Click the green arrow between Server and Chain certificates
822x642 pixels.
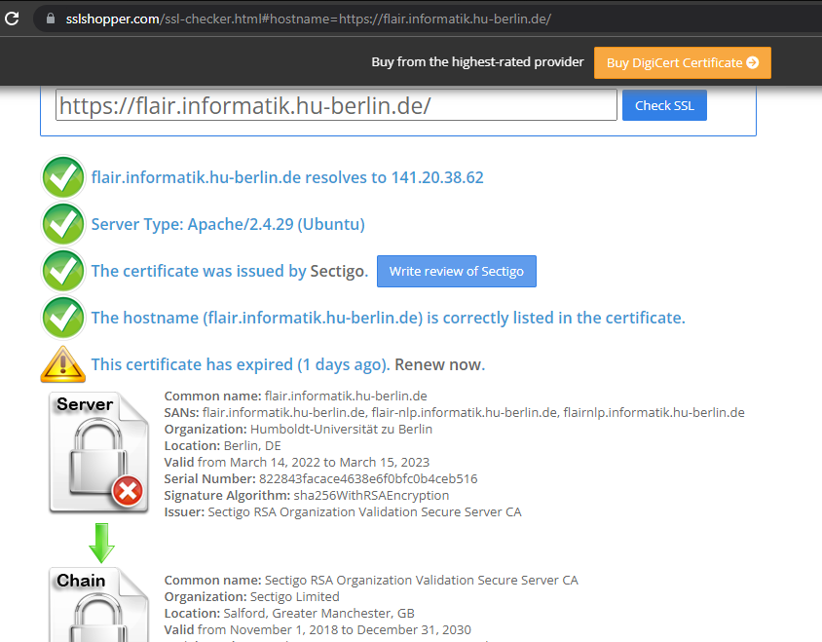pyautogui.click(x=101, y=543)
